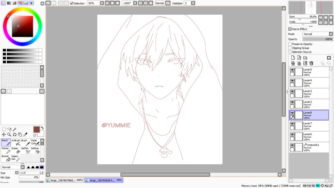
Task: Create a new linework layer
Action: [299, 58]
